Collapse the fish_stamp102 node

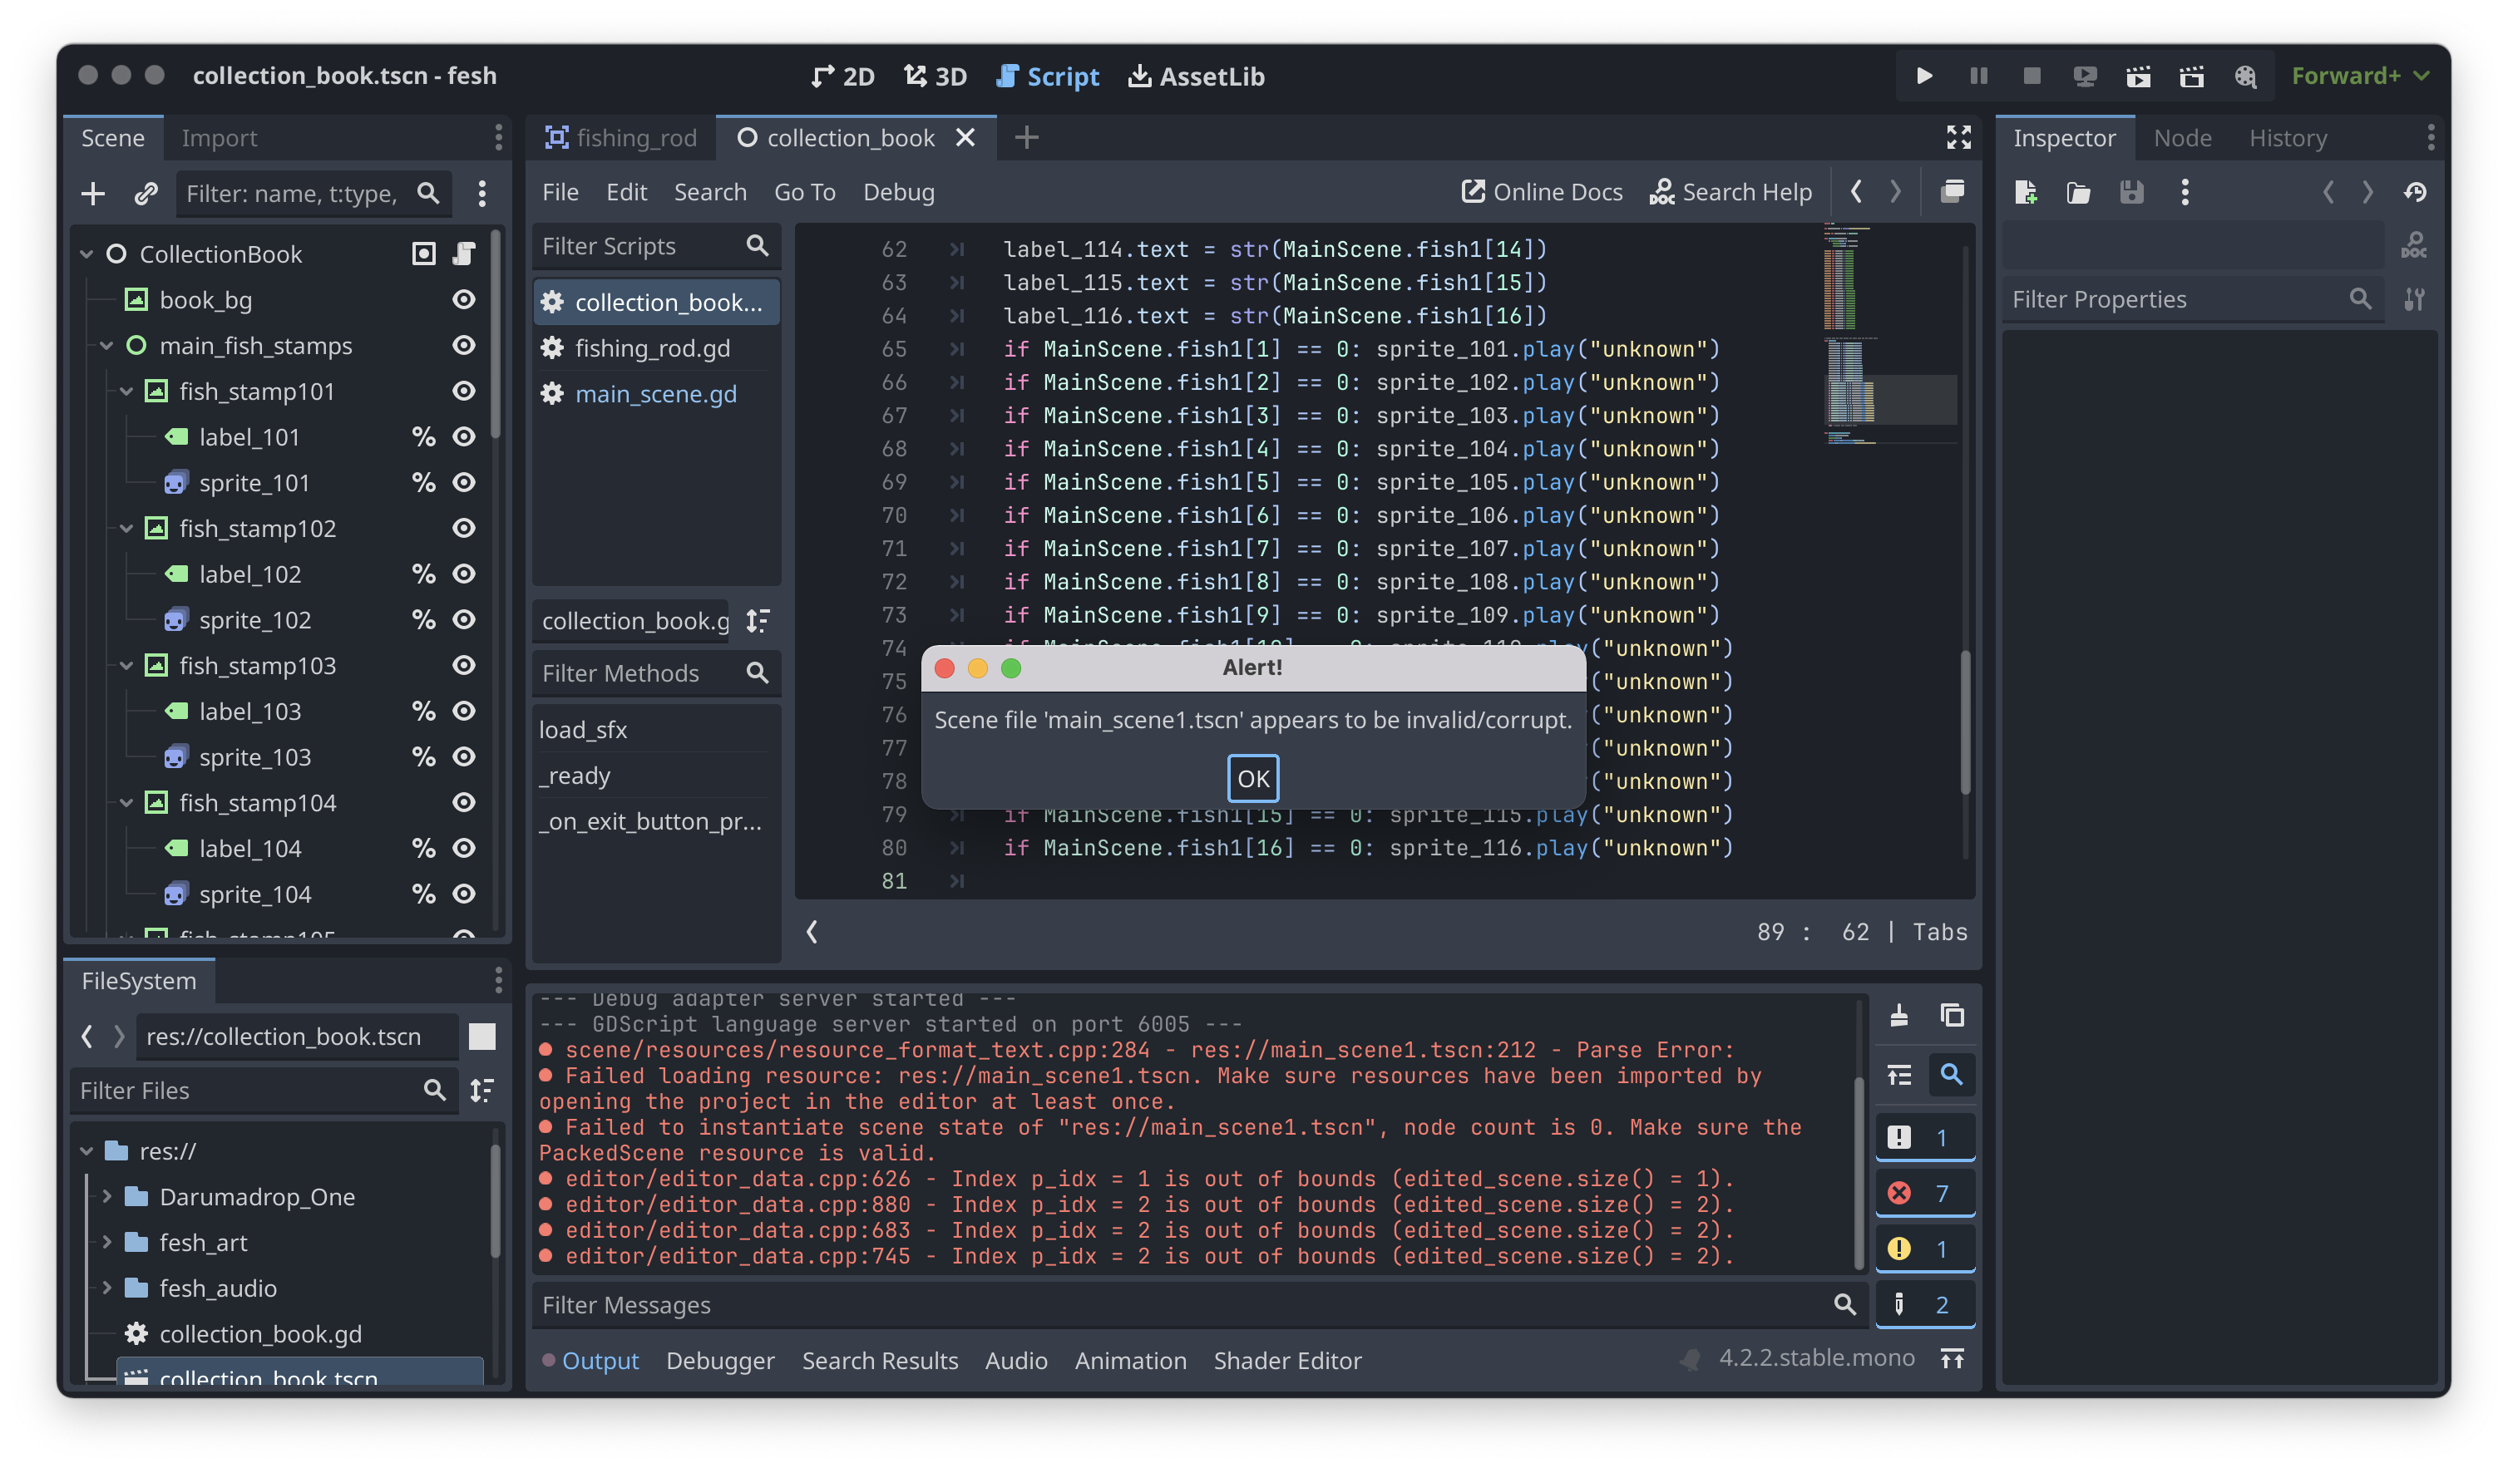click(x=126, y=528)
